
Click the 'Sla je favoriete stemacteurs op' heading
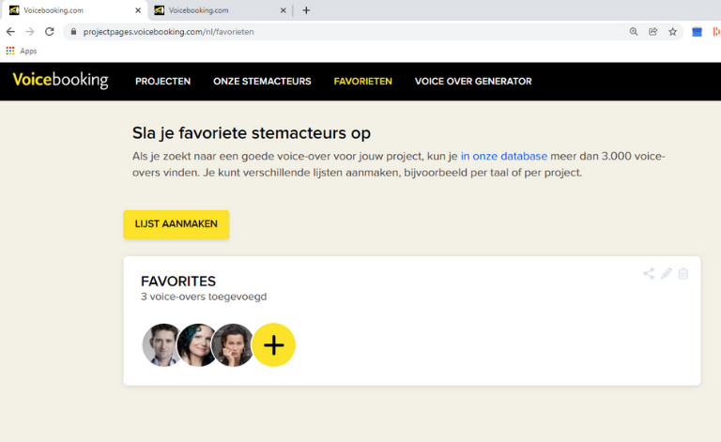click(x=252, y=133)
